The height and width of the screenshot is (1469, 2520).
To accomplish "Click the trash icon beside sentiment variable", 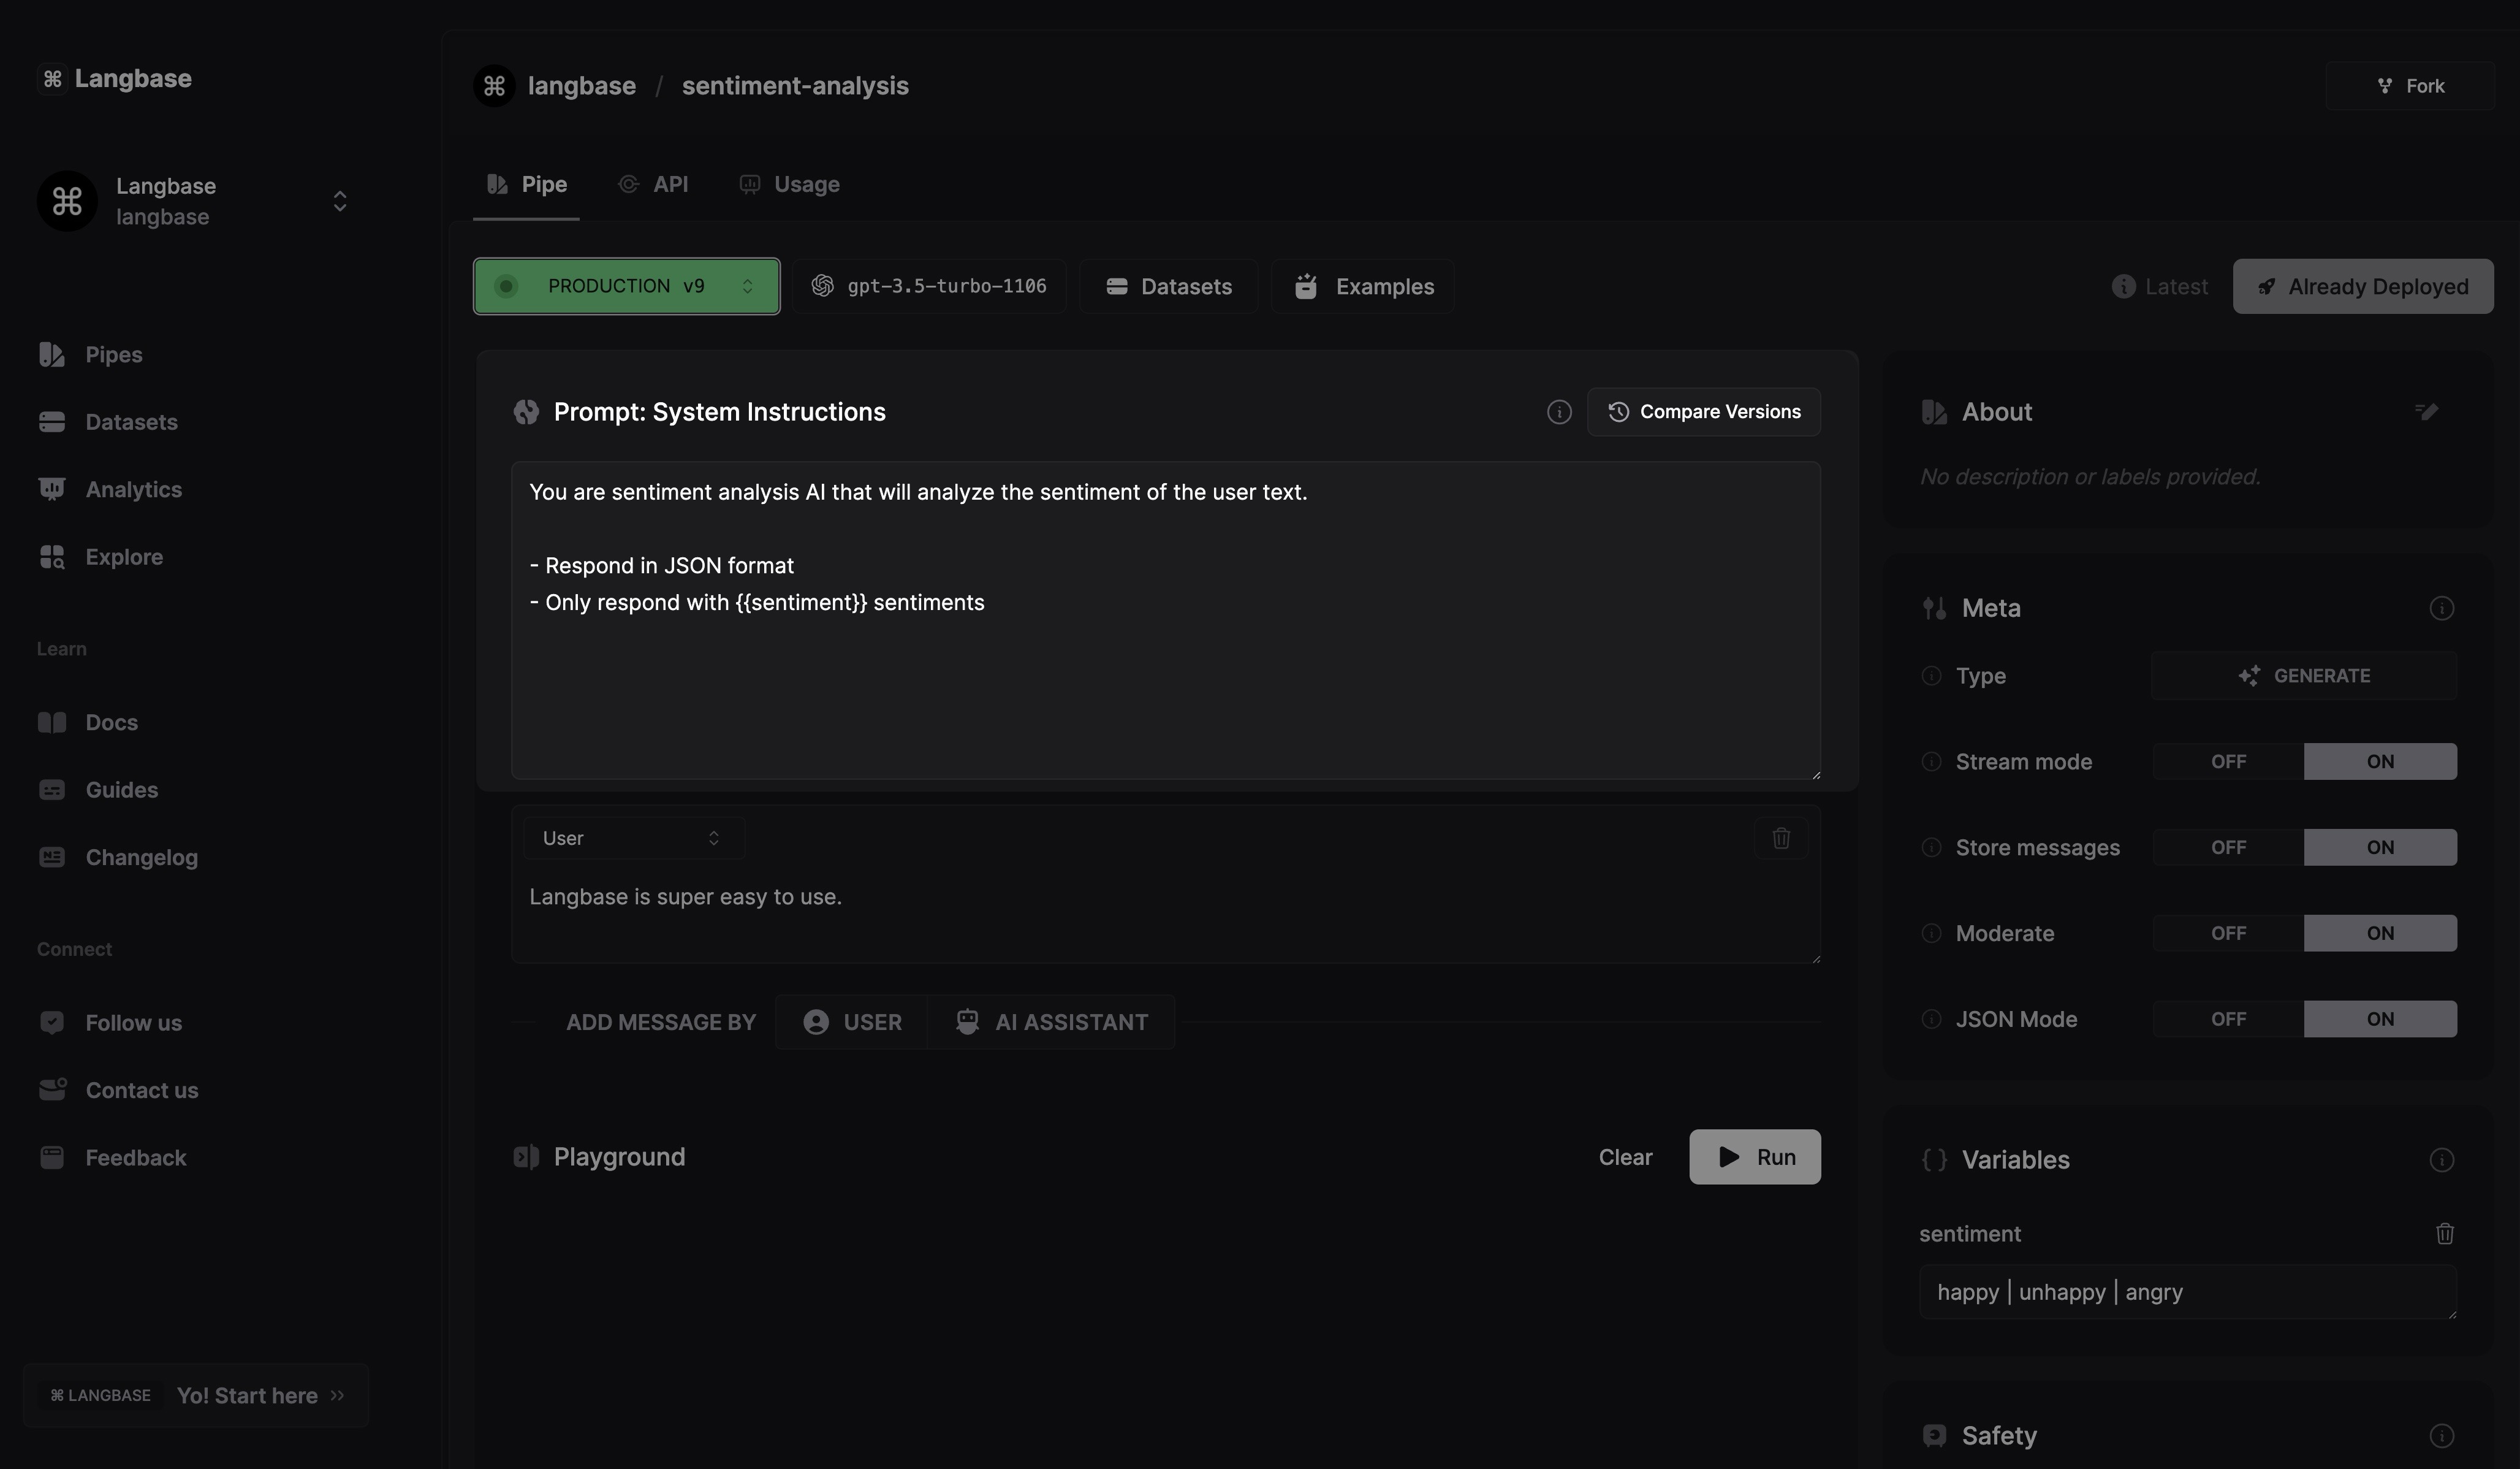I will (x=2444, y=1234).
